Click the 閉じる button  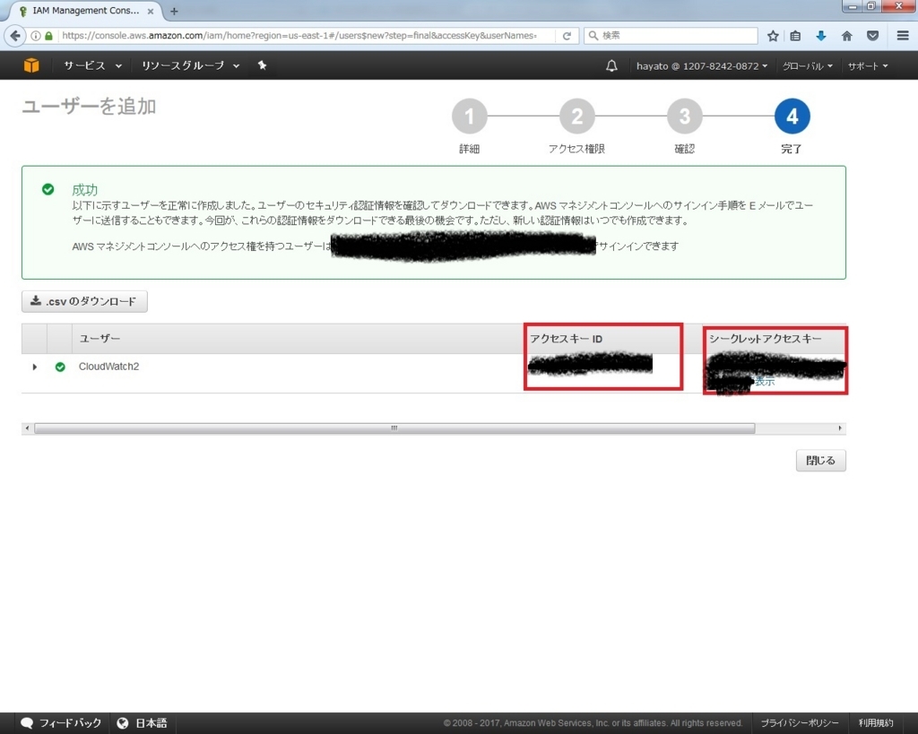click(x=821, y=461)
